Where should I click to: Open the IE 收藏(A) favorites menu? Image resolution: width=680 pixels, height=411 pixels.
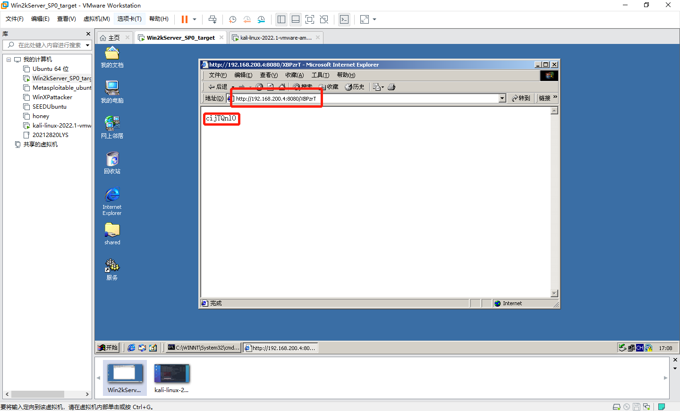coord(294,75)
